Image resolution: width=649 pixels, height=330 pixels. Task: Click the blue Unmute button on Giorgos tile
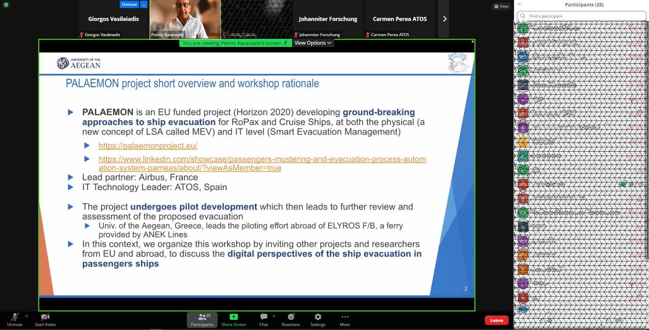[128, 4]
